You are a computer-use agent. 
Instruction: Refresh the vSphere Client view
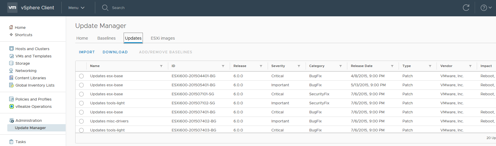(466, 8)
